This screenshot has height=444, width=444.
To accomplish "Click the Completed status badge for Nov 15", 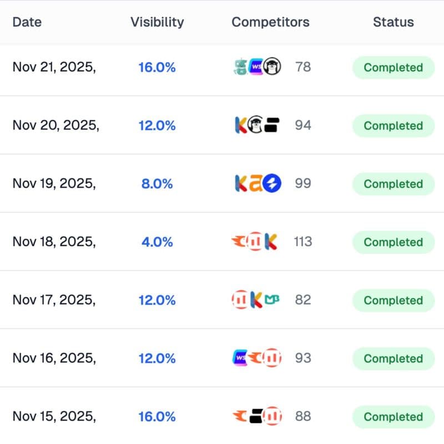I will [393, 417].
